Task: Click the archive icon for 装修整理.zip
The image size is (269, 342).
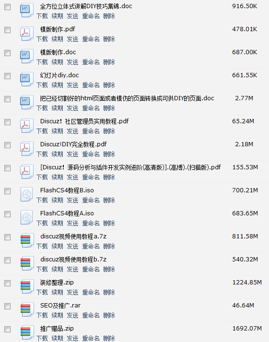Action: click(27, 286)
